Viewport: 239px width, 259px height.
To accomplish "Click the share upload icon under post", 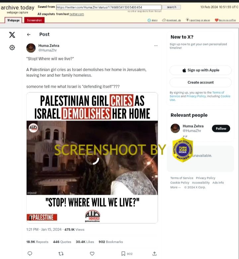I will click(x=154, y=253).
